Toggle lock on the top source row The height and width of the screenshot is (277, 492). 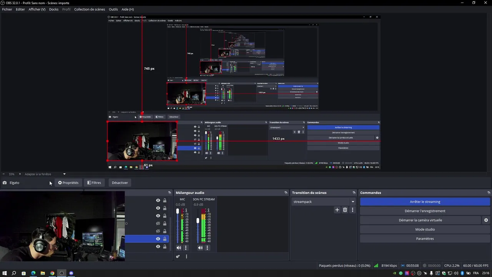point(165,200)
